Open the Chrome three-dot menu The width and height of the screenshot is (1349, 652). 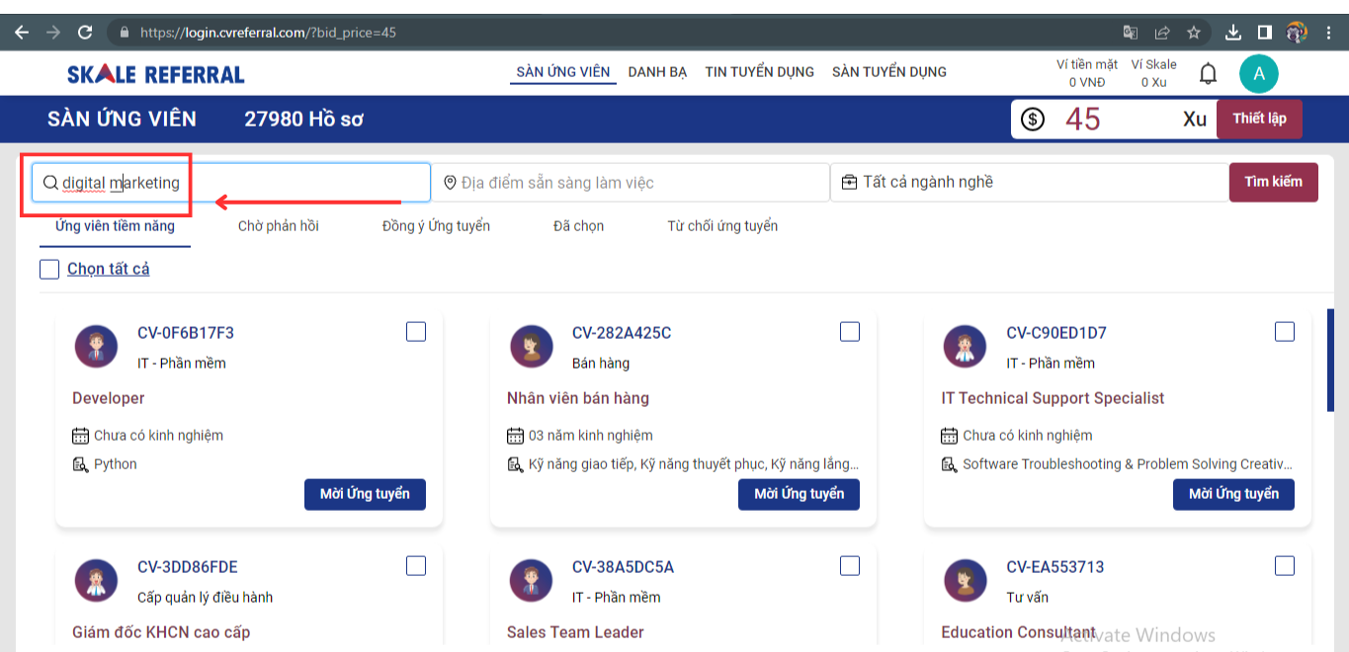[x=1329, y=33]
